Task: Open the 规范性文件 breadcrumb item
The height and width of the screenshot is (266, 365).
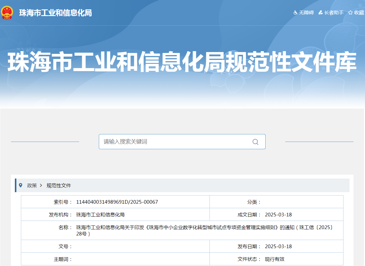Action: pyautogui.click(x=59, y=186)
